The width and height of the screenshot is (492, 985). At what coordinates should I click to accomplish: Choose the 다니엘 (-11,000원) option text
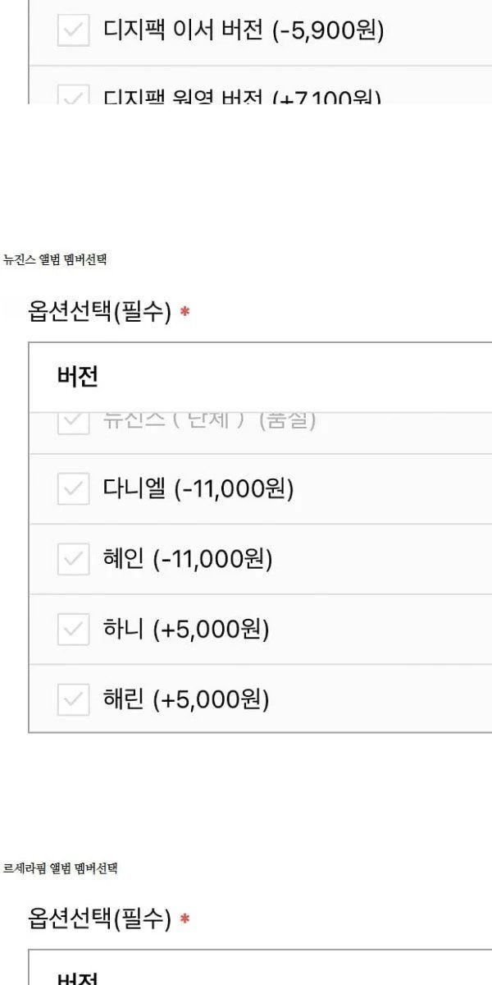(198, 489)
